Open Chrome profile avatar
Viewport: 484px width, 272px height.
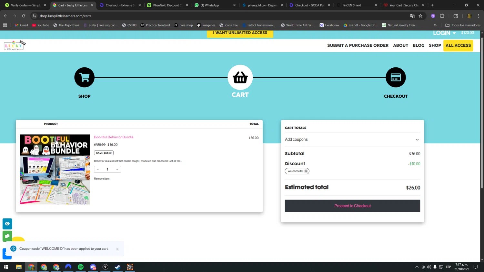point(469,16)
